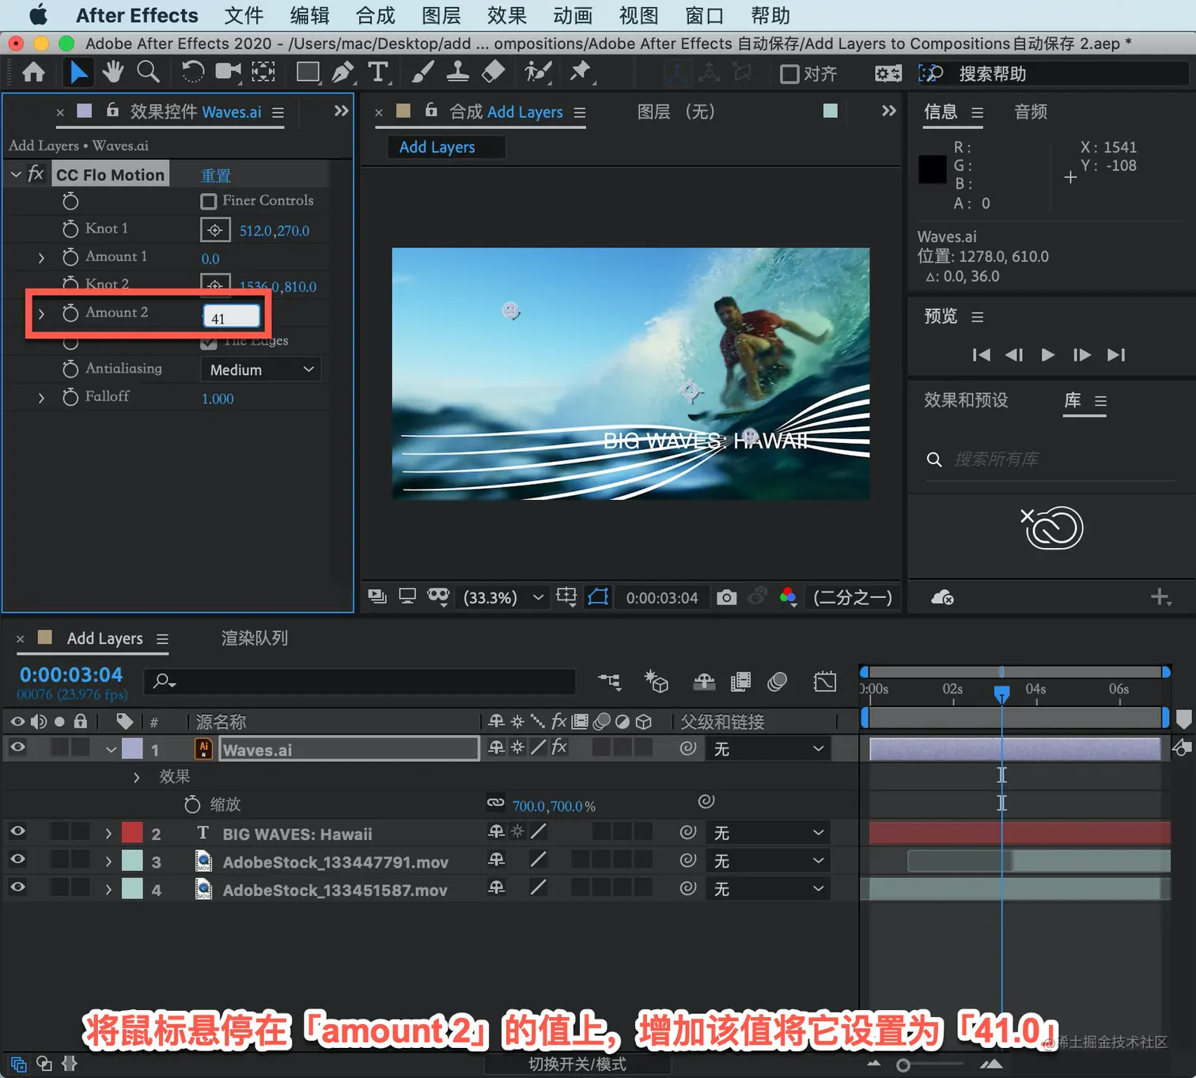Screen dimensions: 1196x1078
Task: Hide the Waves.ai layer eye icon
Action: tap(17, 747)
